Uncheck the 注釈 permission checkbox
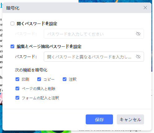The image size is (154, 133). [65, 79]
